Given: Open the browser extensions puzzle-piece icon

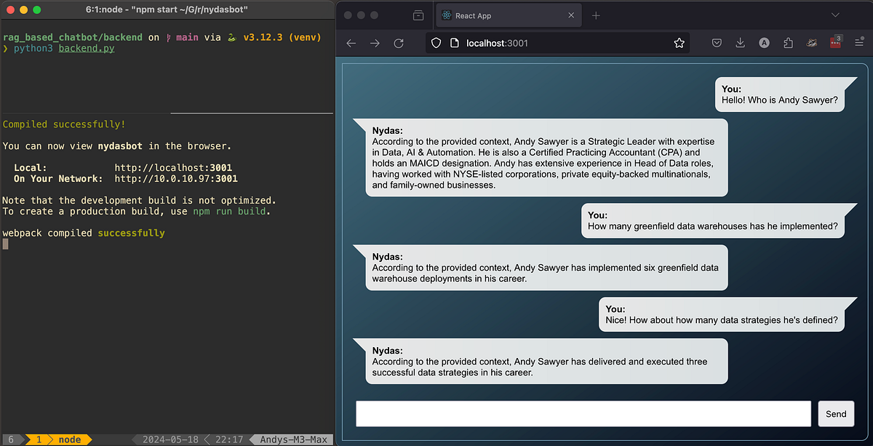Looking at the screenshot, I should click(788, 43).
